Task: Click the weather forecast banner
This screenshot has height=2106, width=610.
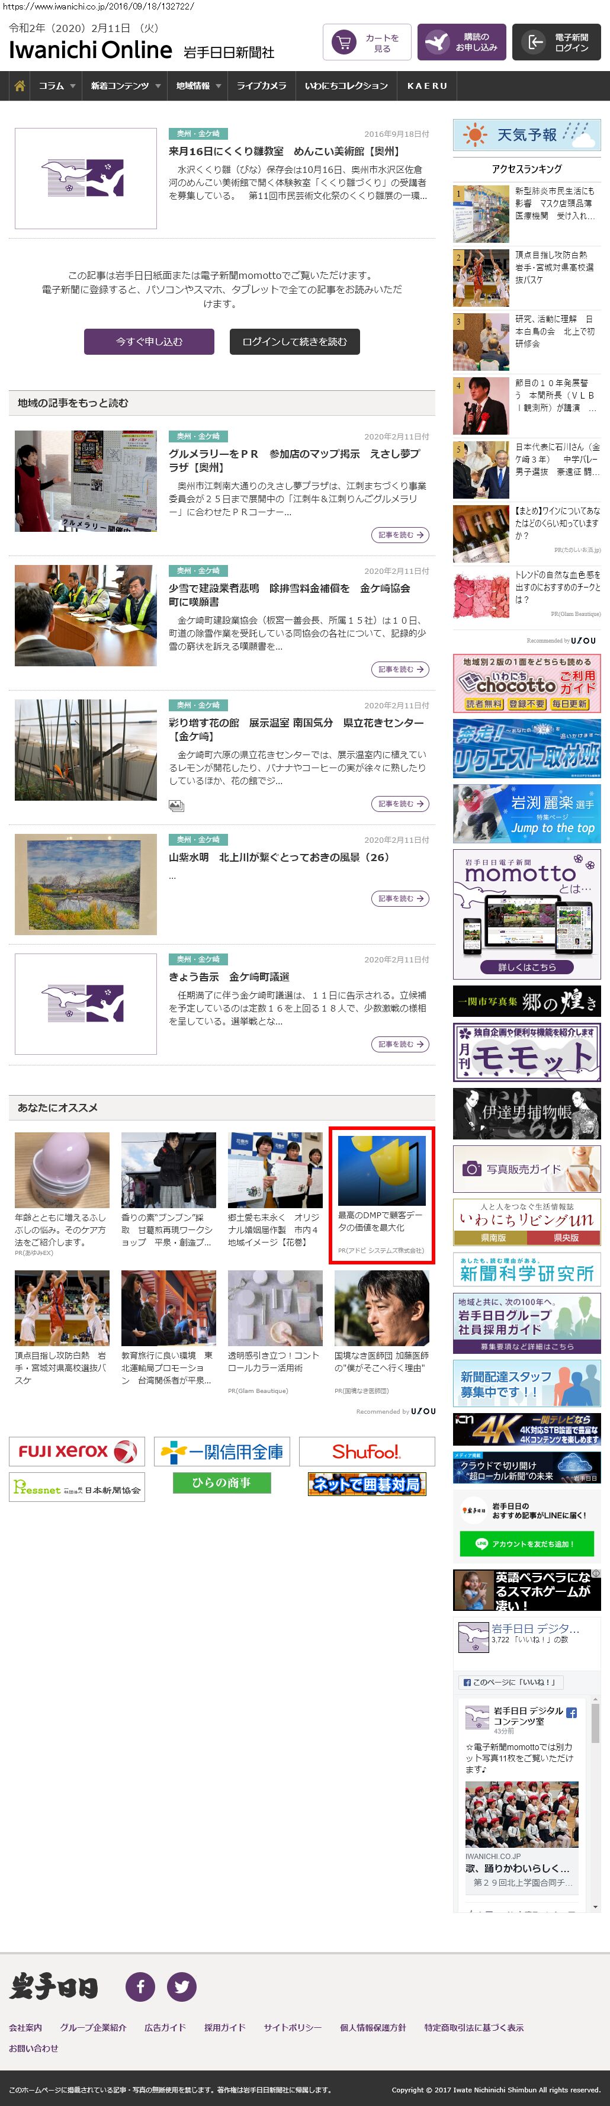Action: click(526, 135)
